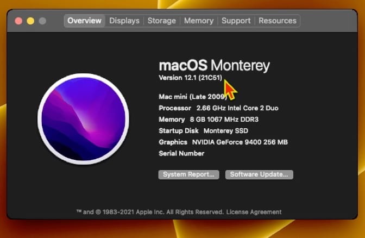The width and height of the screenshot is (365, 238).
Task: Click the grayed-out zoom window button
Action: point(42,21)
